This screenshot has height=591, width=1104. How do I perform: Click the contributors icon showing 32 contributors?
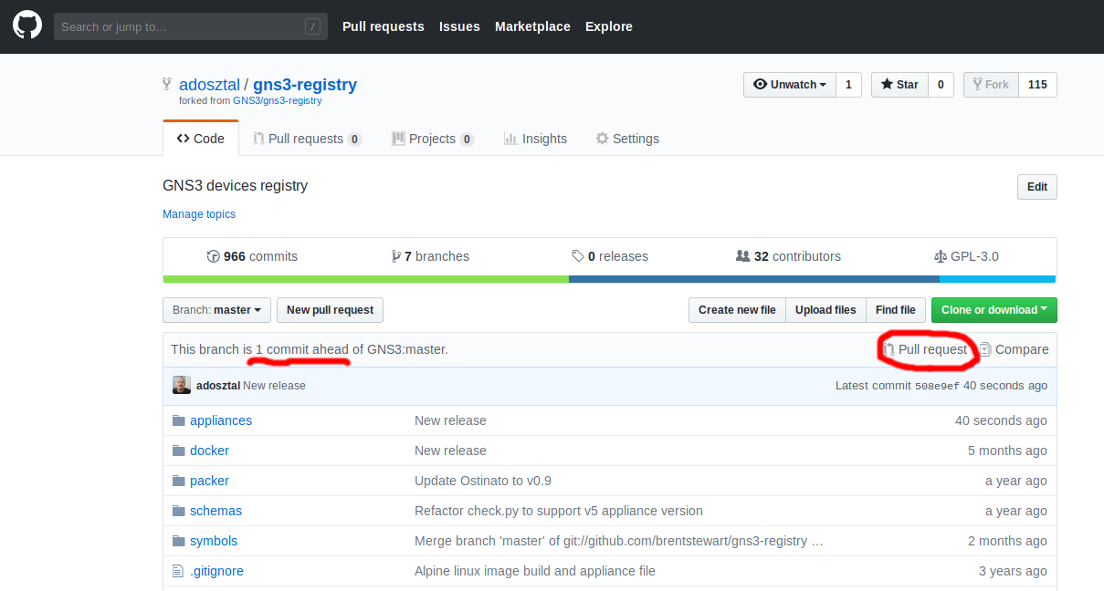tap(742, 256)
